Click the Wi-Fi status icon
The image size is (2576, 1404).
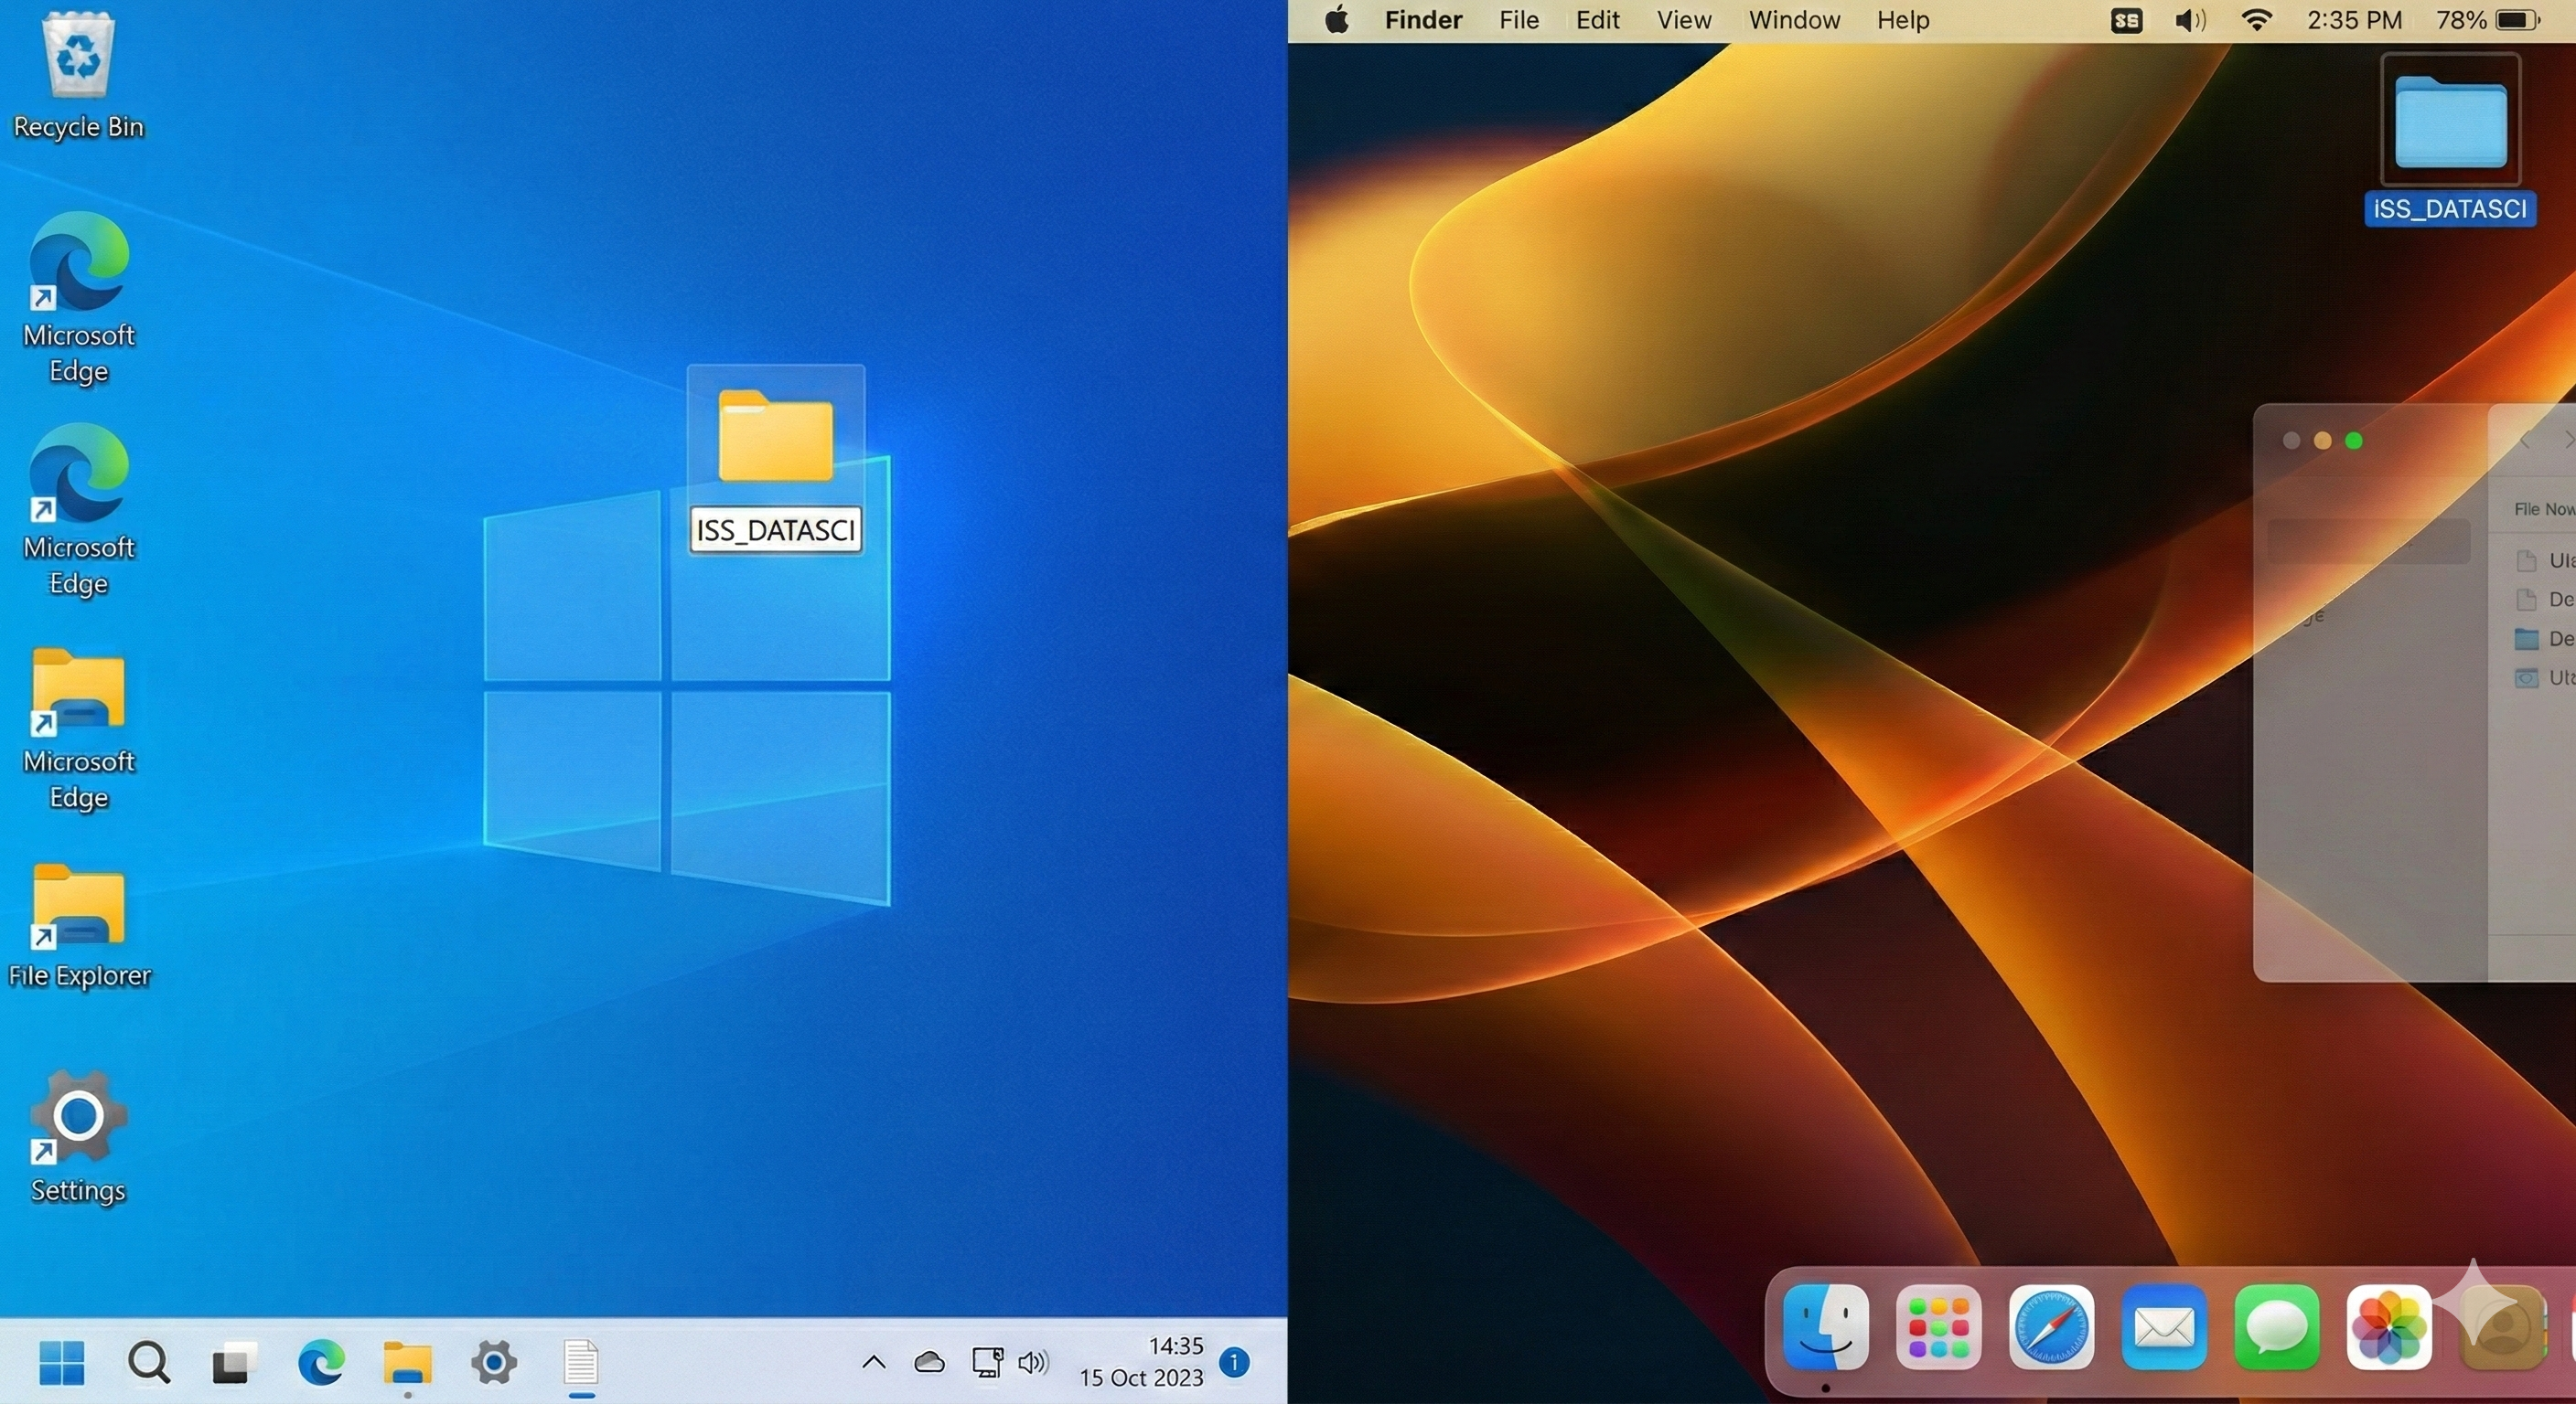2256,20
